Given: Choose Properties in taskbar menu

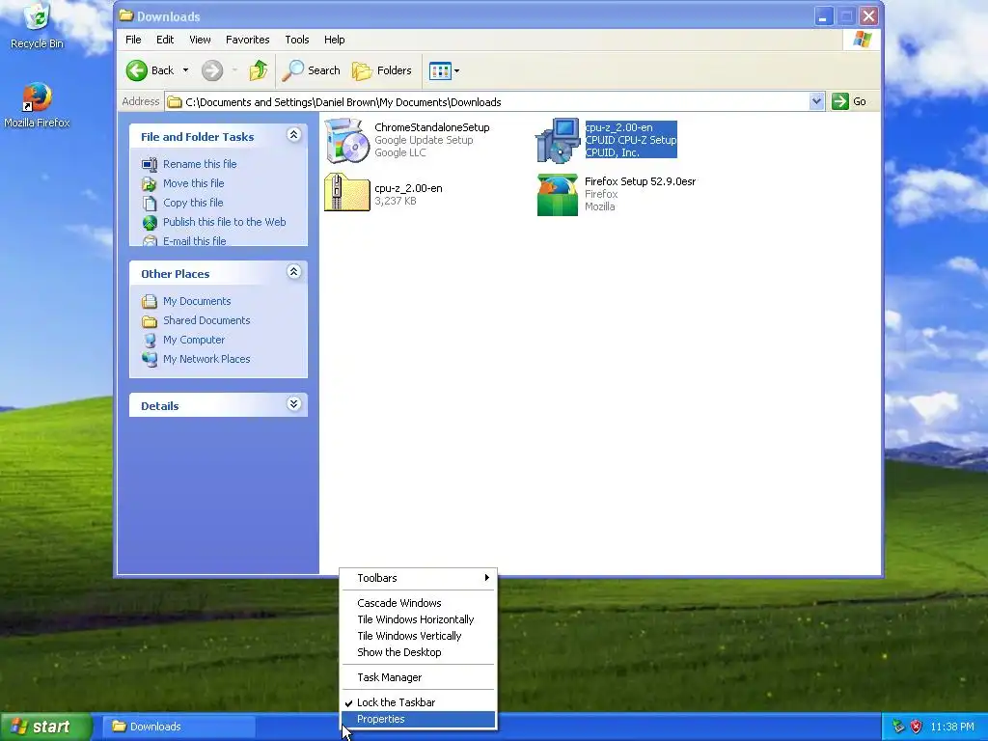Looking at the screenshot, I should click(419, 719).
